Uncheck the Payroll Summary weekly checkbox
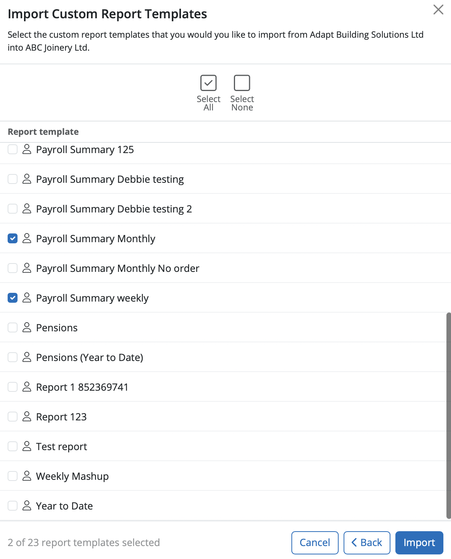The height and width of the screenshot is (559, 451). click(13, 298)
